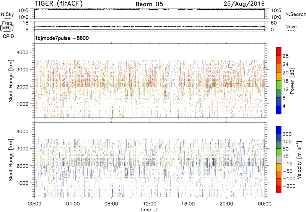The image size is (306, 212).
Task: Click the green 12 dB segment of power colorbar
Action: pyautogui.click(x=279, y=85)
